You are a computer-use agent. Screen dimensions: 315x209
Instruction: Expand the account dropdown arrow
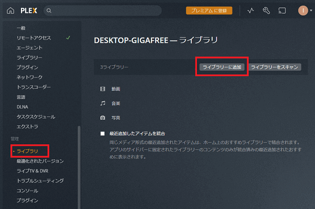point(311,10)
